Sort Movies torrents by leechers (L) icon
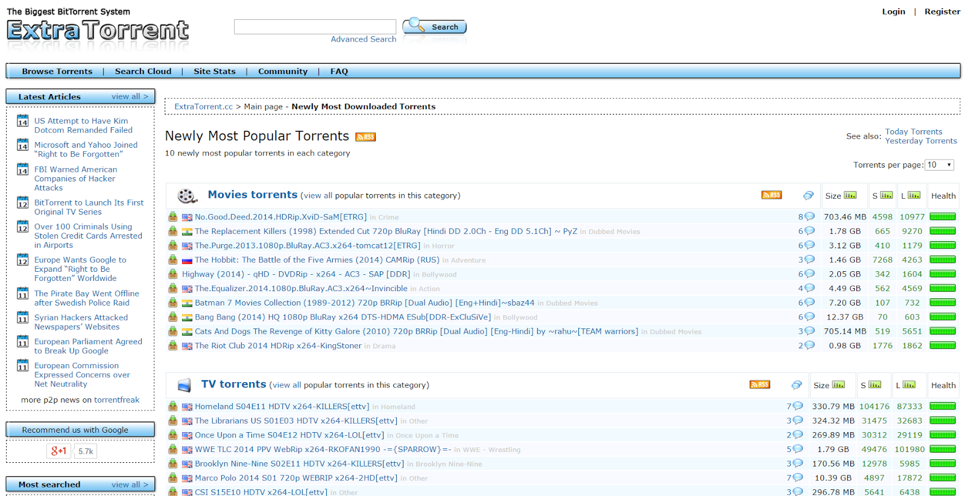The height and width of the screenshot is (496, 965). click(914, 195)
